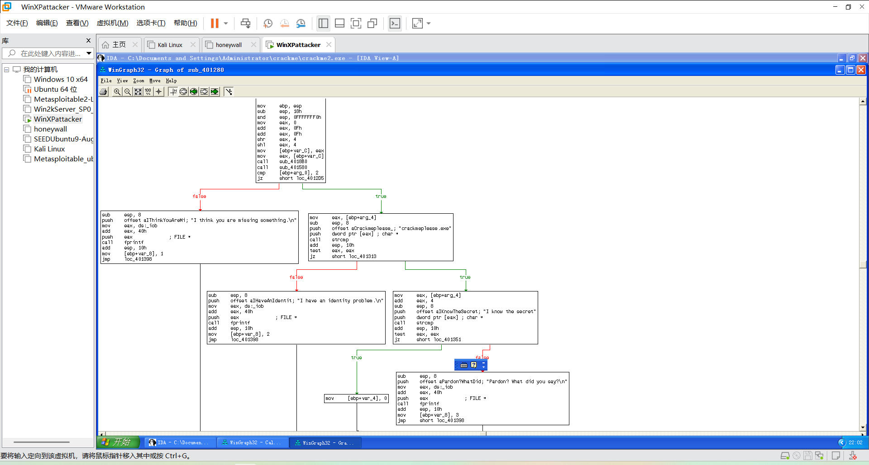This screenshot has width=869, height=465.
Task: Switch to the 主页 tab
Action: coord(119,45)
